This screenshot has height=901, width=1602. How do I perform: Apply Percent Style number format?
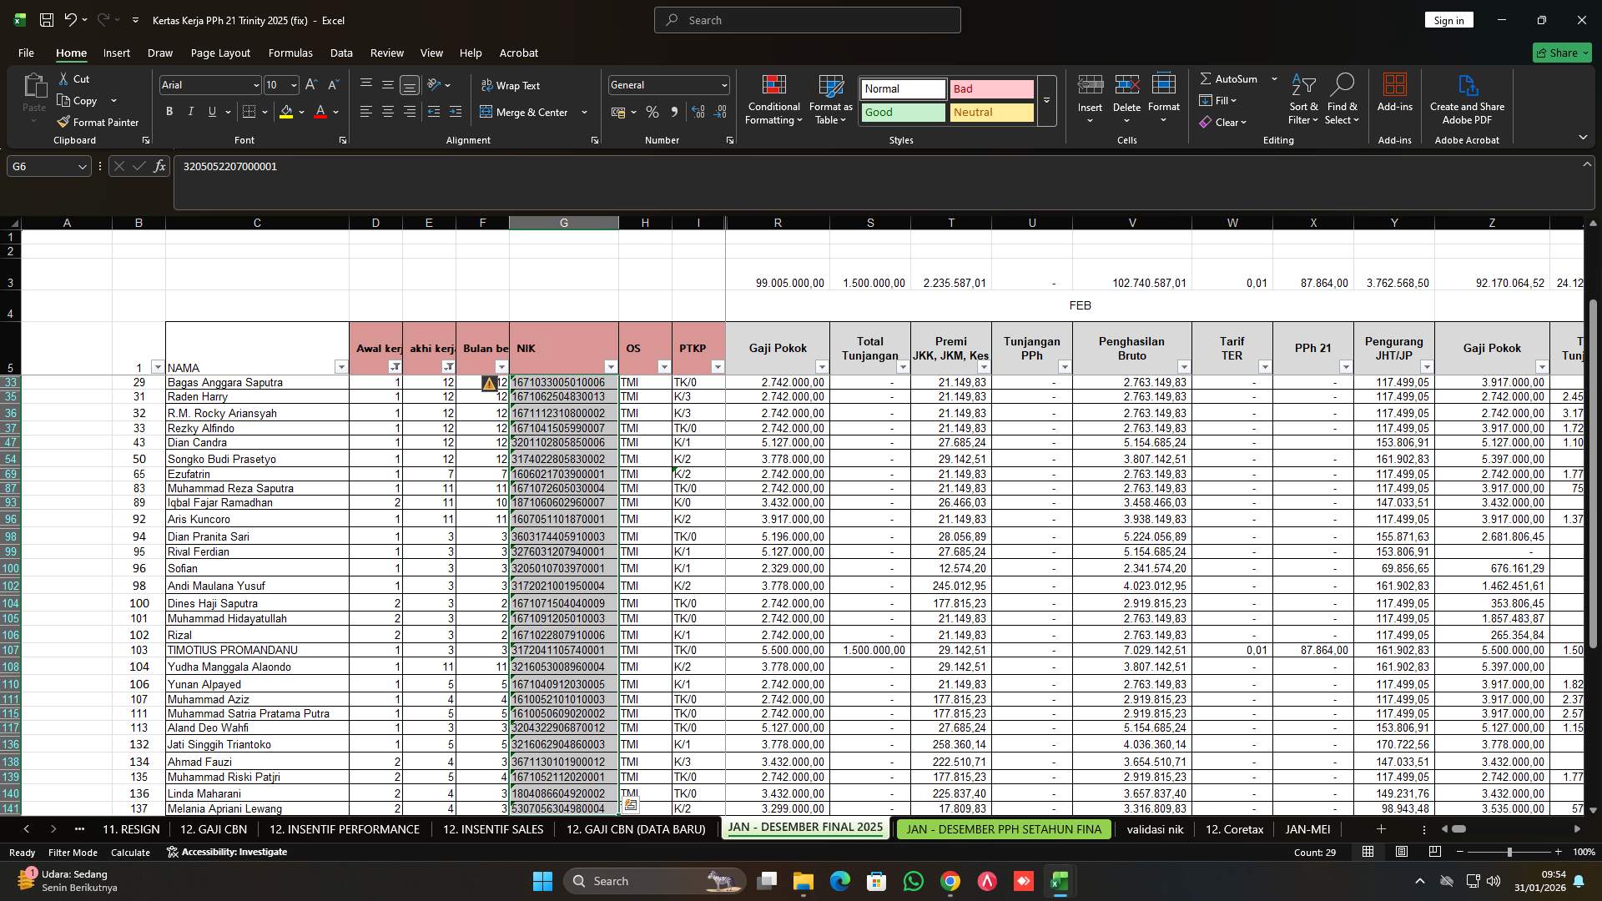point(652,112)
